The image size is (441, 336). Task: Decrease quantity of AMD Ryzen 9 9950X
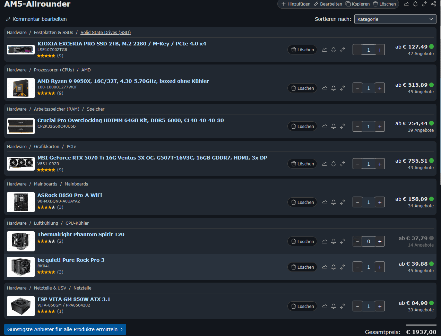(357, 88)
